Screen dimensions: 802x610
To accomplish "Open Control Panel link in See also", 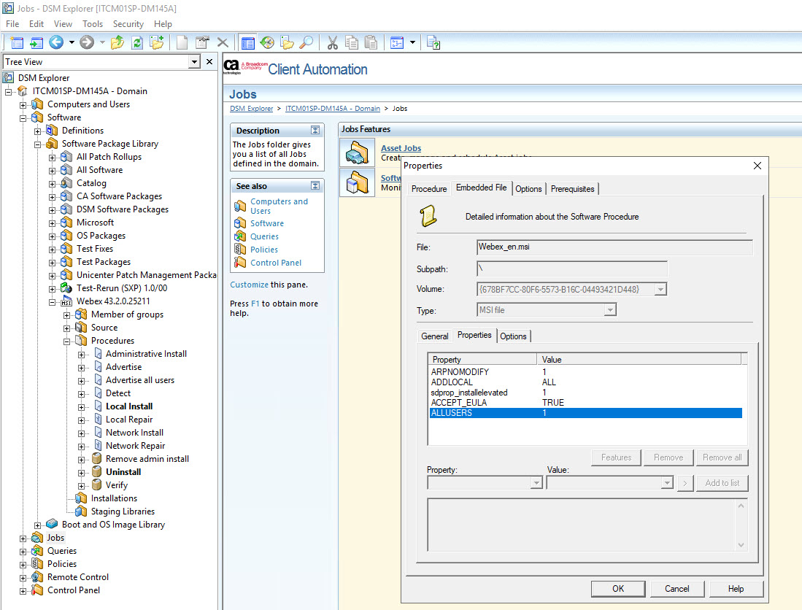I will pyautogui.click(x=276, y=263).
